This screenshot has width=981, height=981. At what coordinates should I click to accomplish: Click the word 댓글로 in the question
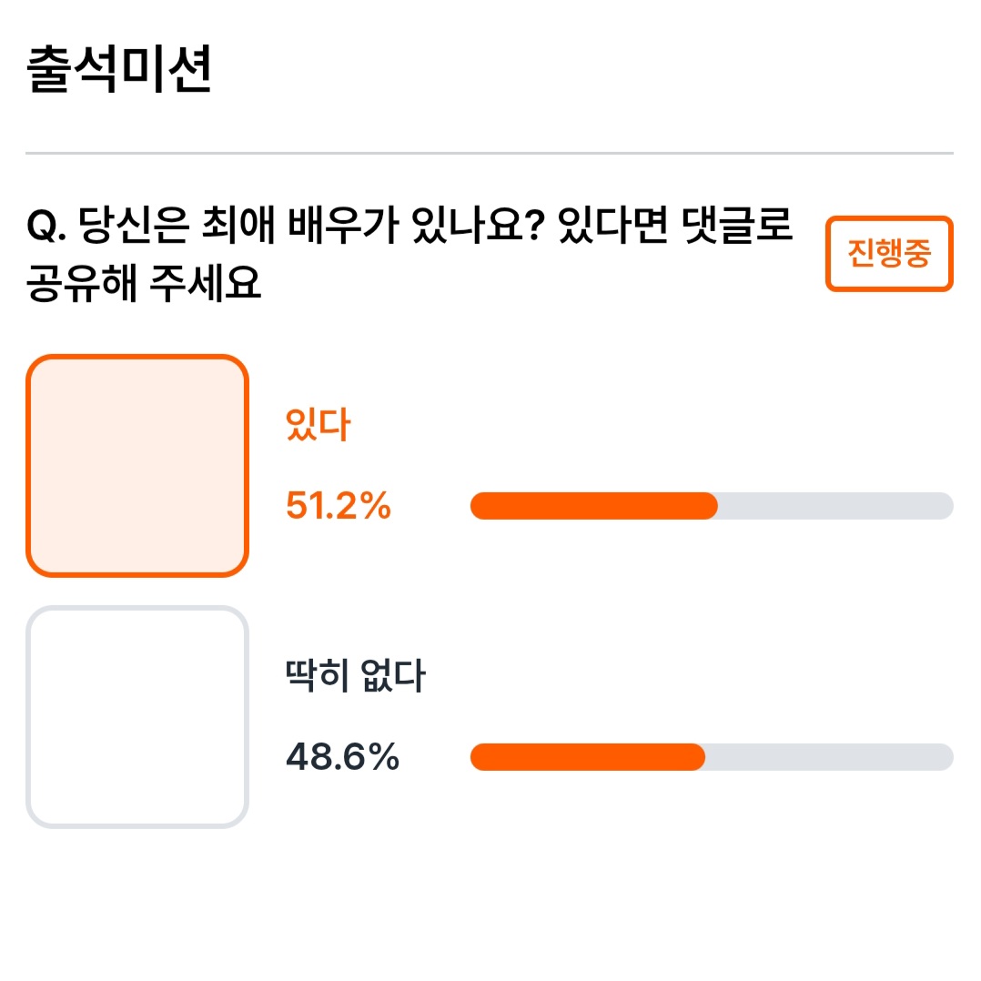tap(737, 226)
